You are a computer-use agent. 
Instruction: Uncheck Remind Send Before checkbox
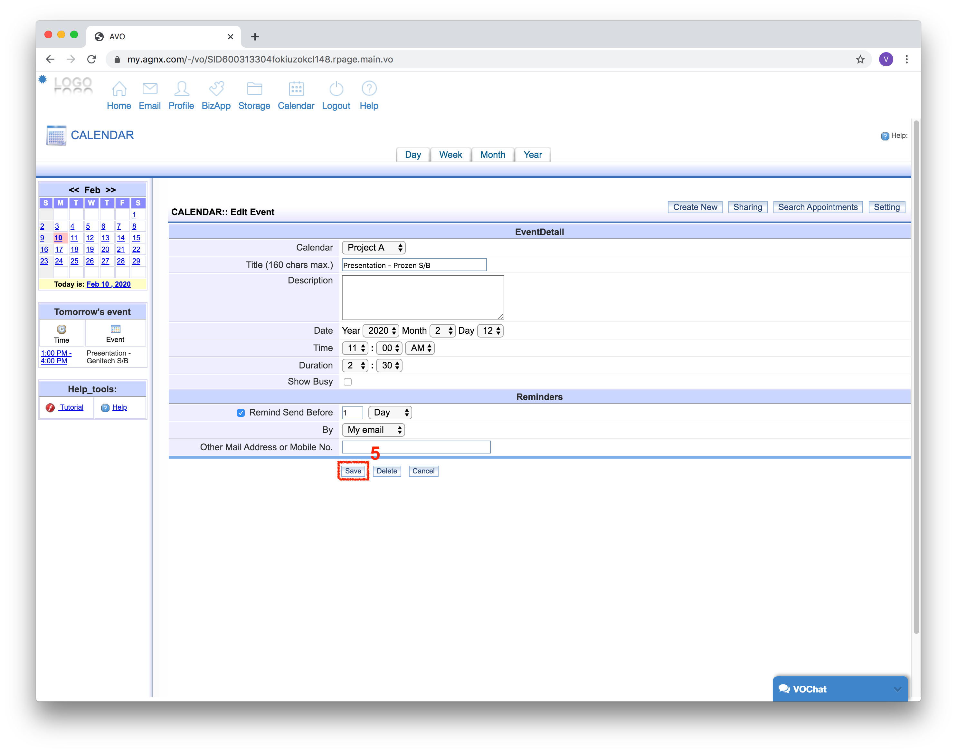pos(241,413)
